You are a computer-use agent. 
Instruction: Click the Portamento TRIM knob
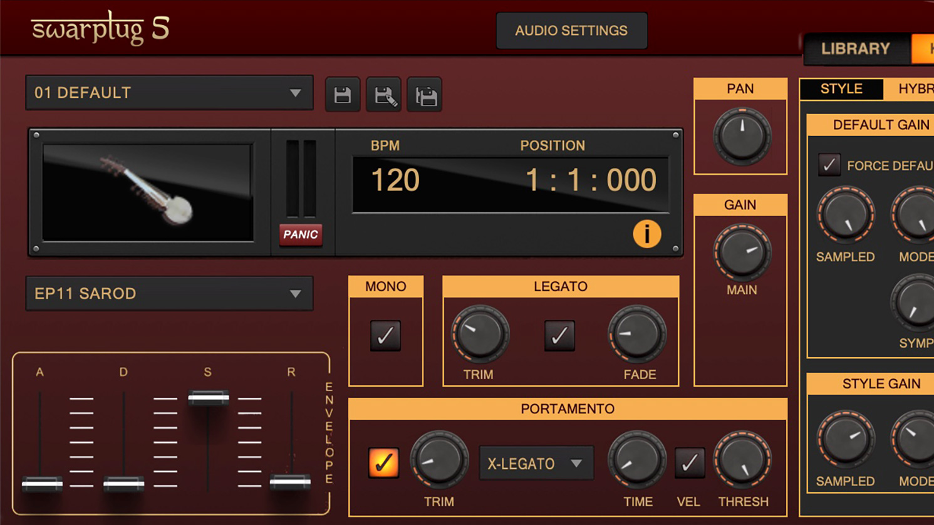click(439, 460)
